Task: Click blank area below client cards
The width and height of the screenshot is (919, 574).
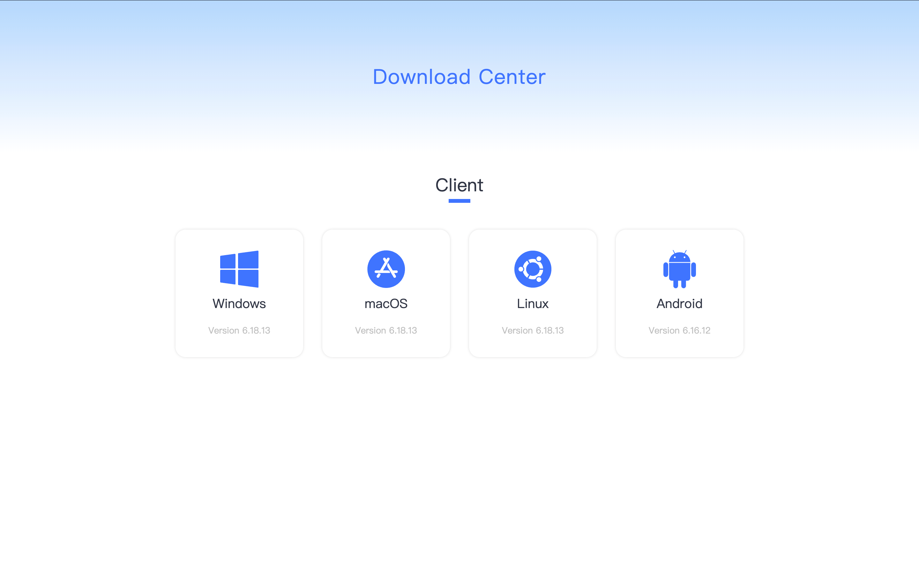Action: click(459, 456)
